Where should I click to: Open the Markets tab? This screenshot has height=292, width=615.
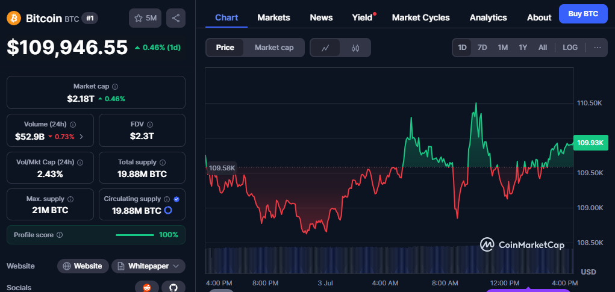tap(274, 17)
